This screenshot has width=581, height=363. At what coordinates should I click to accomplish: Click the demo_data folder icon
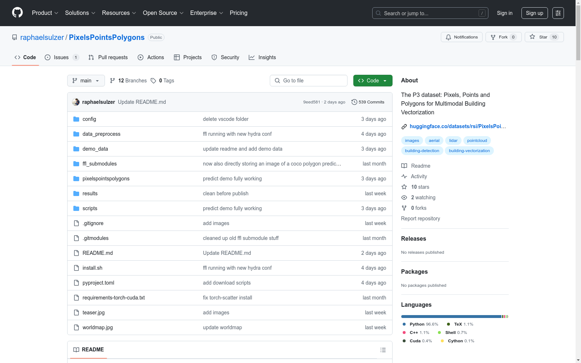point(76,149)
